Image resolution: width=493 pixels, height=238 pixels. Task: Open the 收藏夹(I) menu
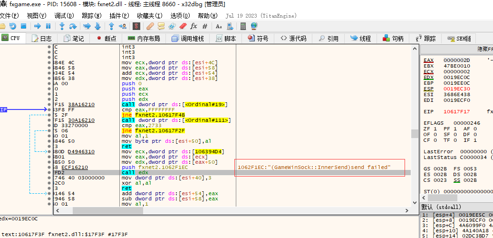(150, 15)
